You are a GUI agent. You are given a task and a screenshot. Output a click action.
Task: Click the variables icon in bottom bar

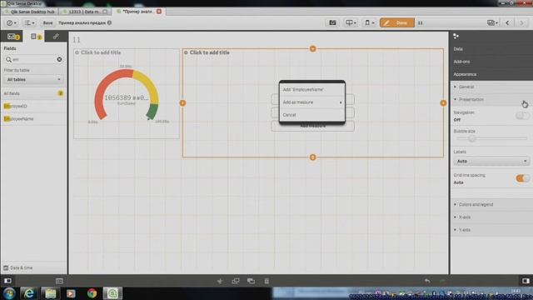point(59,281)
